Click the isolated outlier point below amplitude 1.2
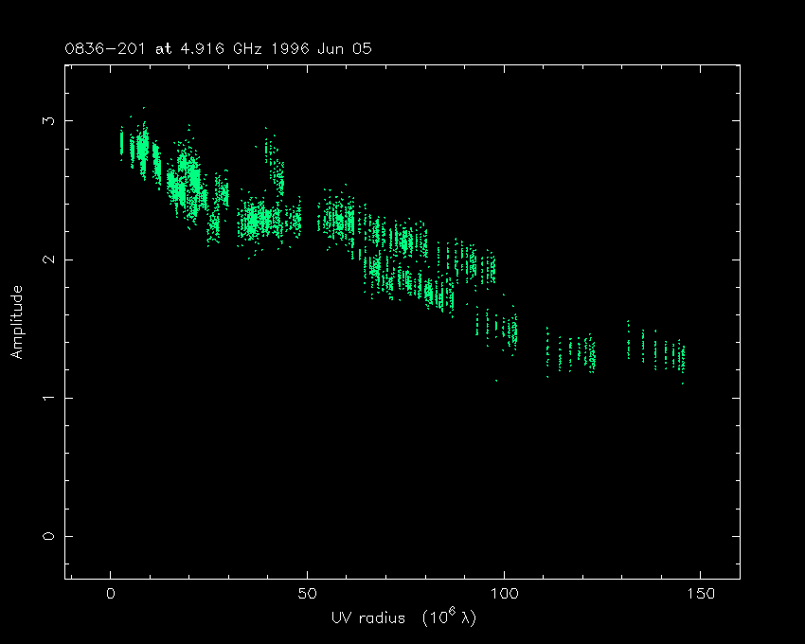805x644 pixels. coord(496,381)
